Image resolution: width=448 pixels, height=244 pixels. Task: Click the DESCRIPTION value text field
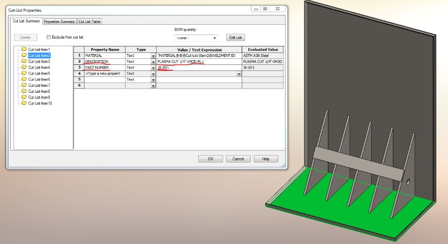click(x=199, y=62)
